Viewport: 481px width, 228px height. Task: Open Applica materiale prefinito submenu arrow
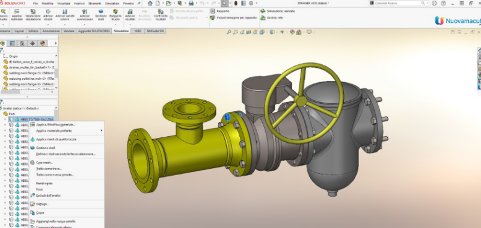101,131
